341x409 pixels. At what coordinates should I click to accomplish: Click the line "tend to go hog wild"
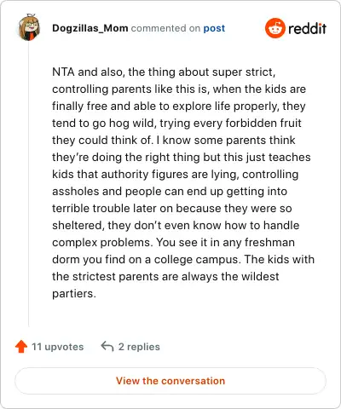tap(176, 124)
